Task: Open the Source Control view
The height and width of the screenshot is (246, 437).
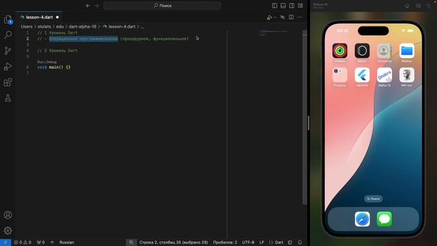Action: coord(8,51)
